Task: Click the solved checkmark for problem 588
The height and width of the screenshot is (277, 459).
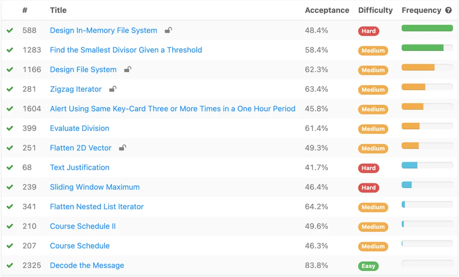Action: pos(10,30)
